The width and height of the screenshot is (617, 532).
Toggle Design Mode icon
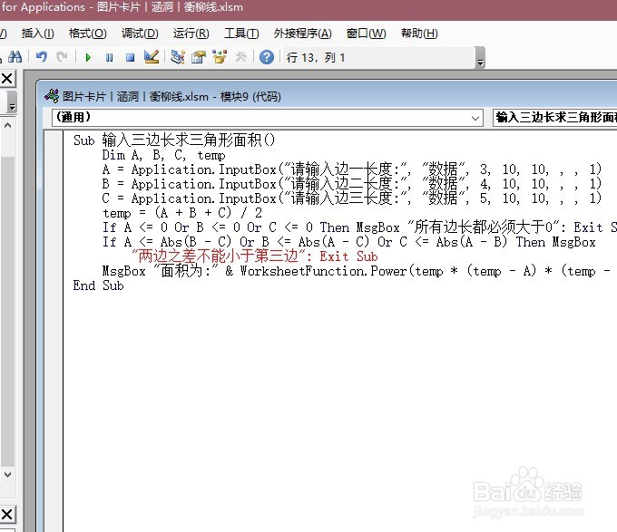click(x=152, y=57)
